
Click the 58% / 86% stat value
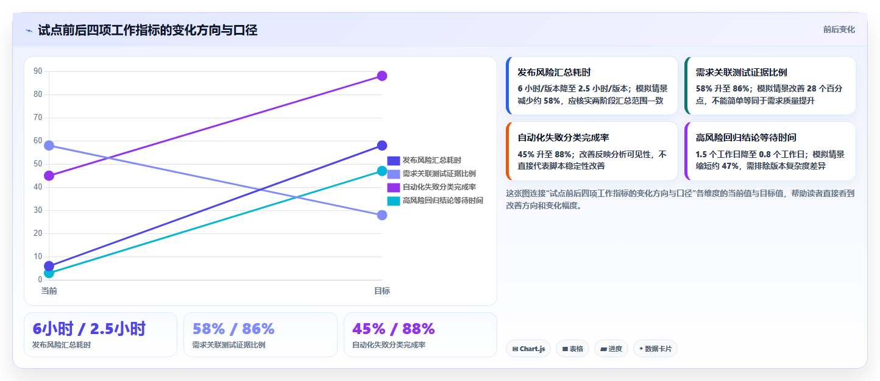233,329
